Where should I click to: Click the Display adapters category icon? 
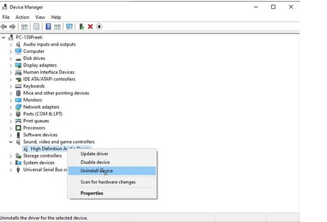pyautogui.click(x=19, y=65)
